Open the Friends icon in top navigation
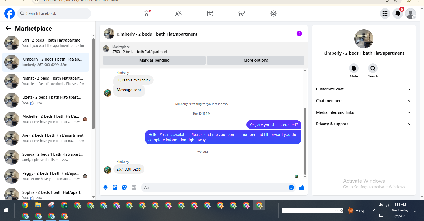 click(x=178, y=13)
